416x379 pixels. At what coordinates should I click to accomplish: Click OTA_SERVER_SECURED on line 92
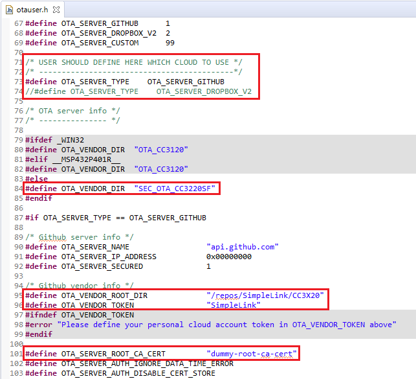102,266
